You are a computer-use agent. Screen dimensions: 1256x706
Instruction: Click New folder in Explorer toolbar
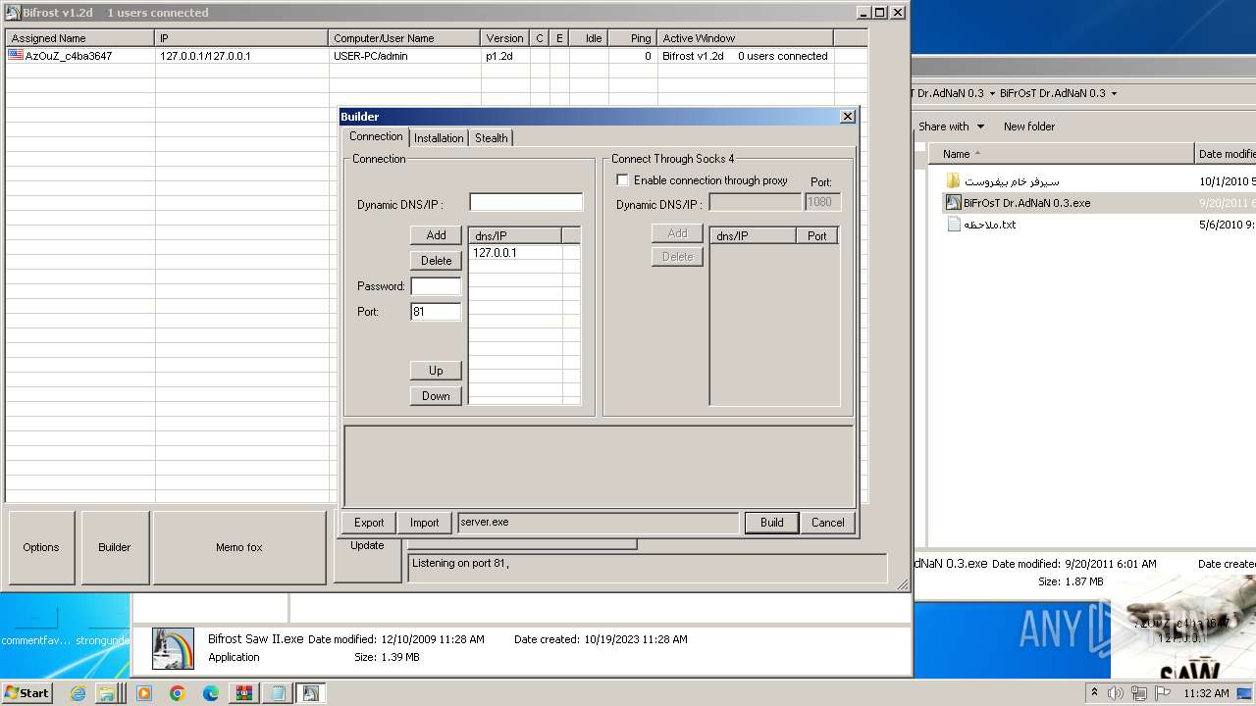pyautogui.click(x=1029, y=126)
